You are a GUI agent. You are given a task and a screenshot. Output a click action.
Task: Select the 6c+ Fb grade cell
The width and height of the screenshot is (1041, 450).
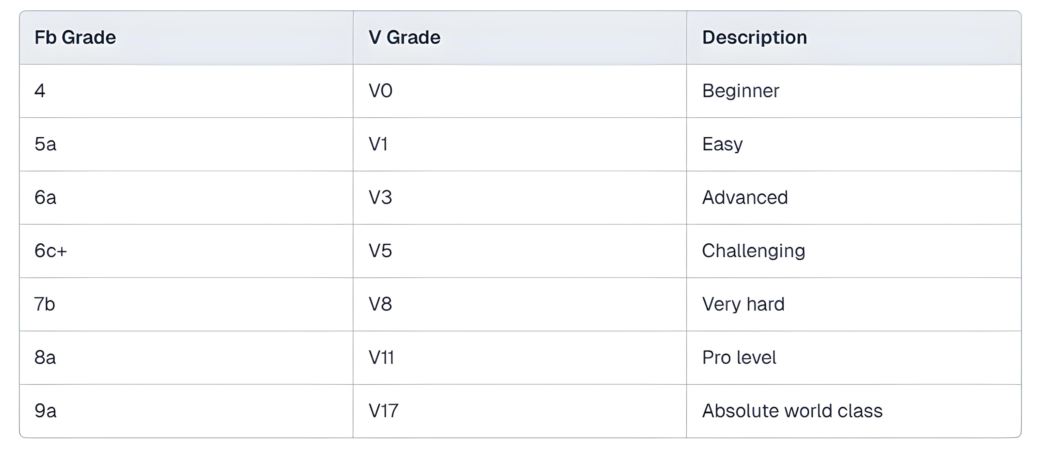pos(51,251)
